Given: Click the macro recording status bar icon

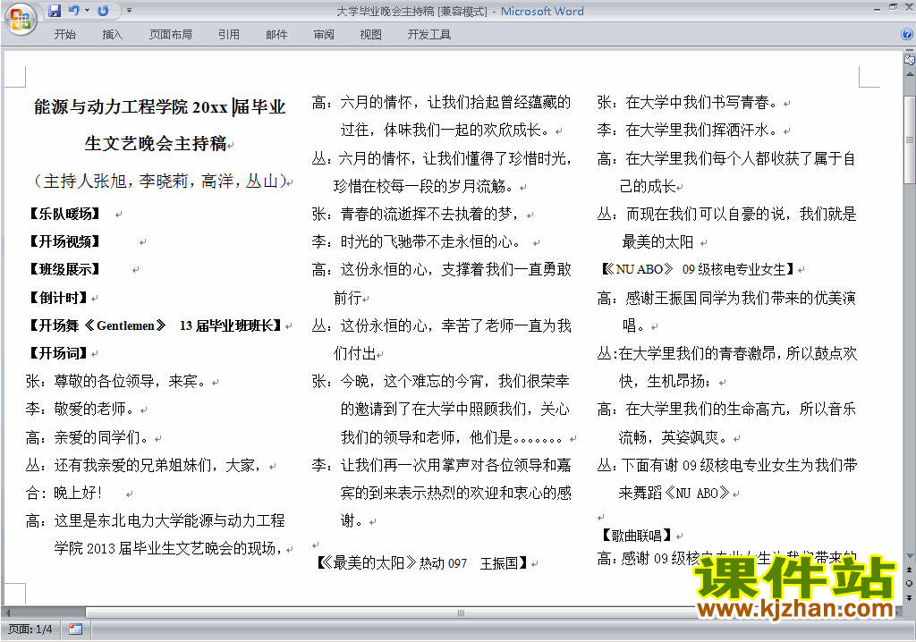Looking at the screenshot, I should [75, 629].
